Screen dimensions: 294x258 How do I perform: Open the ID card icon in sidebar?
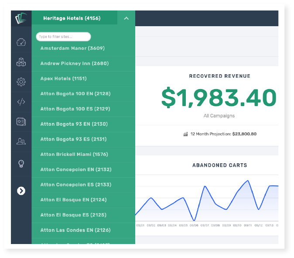21,121
